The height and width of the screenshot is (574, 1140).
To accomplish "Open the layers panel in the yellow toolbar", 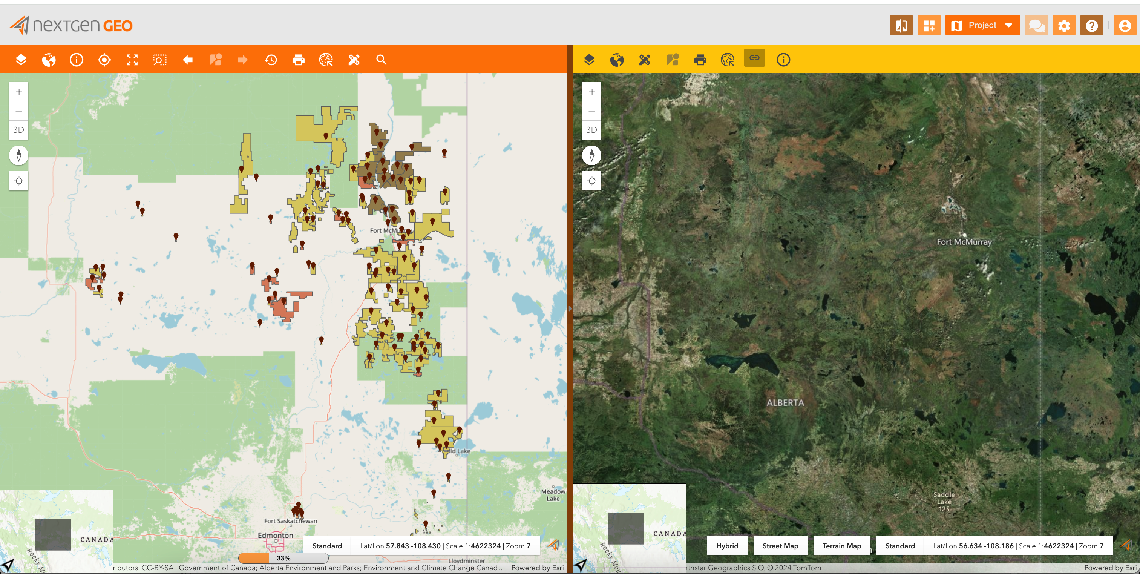I will pos(589,60).
